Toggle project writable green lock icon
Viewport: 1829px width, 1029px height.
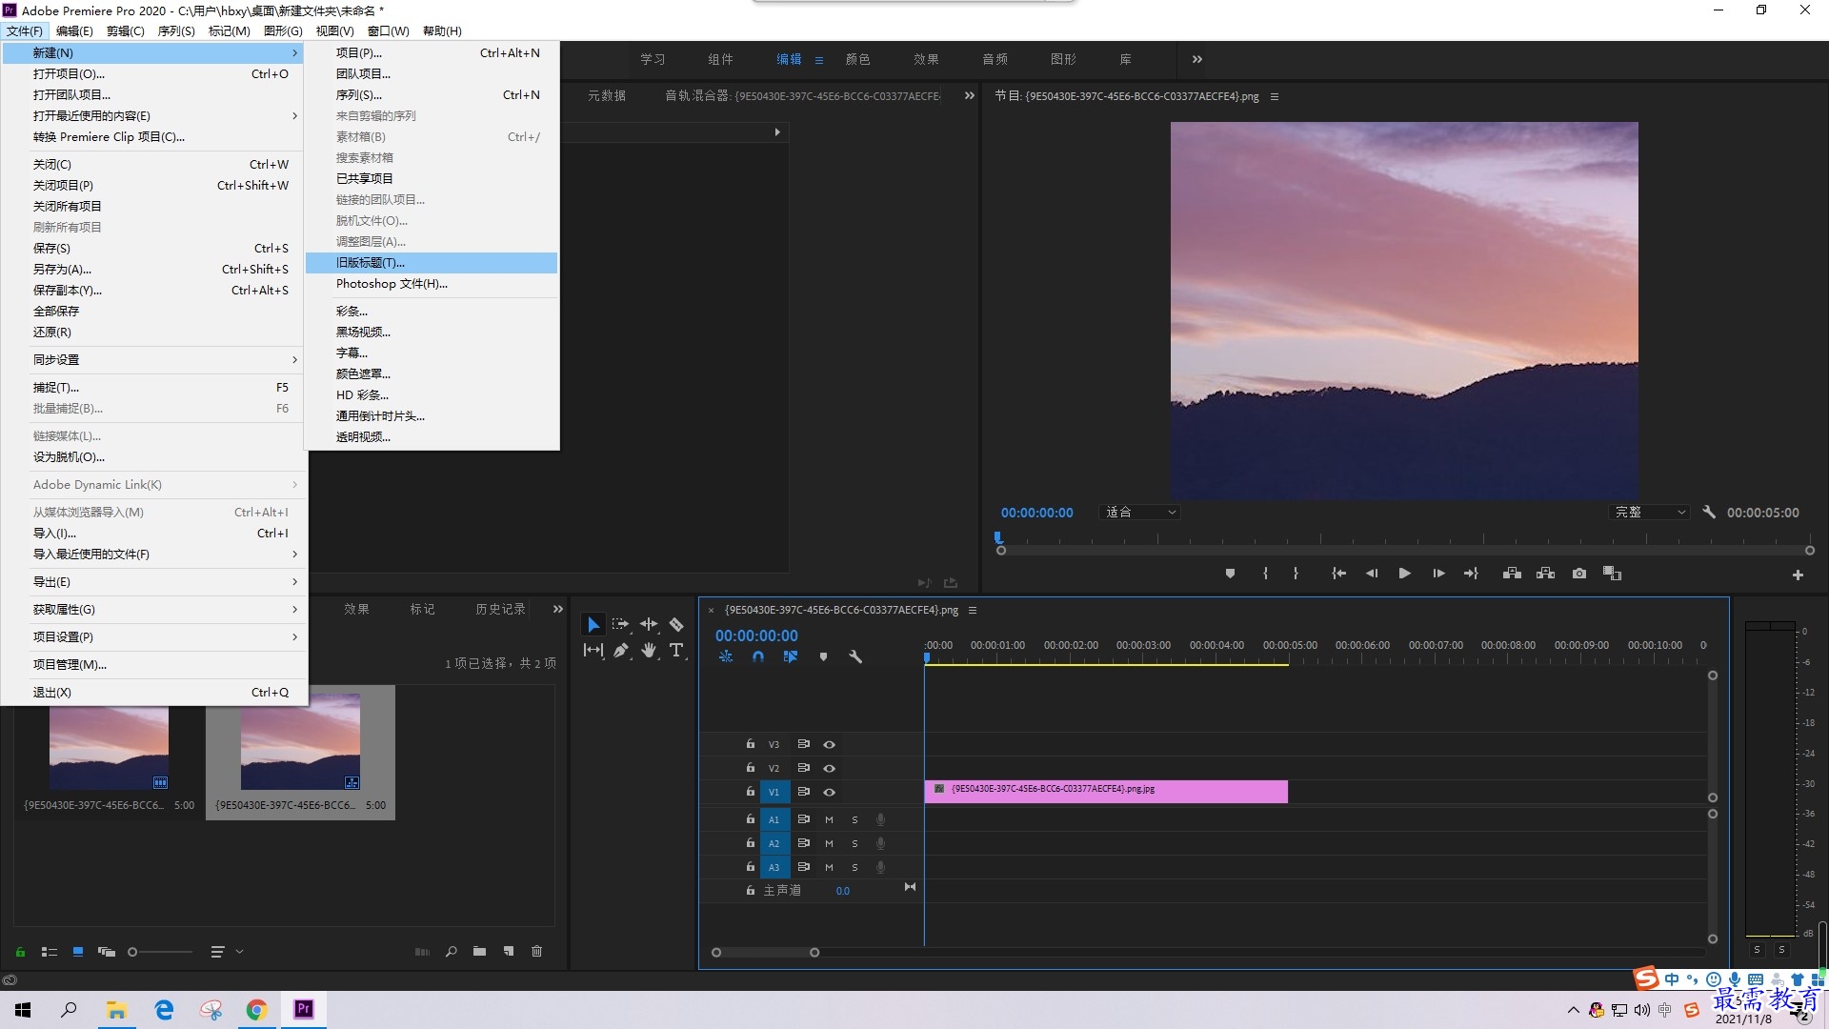pyautogui.click(x=20, y=951)
